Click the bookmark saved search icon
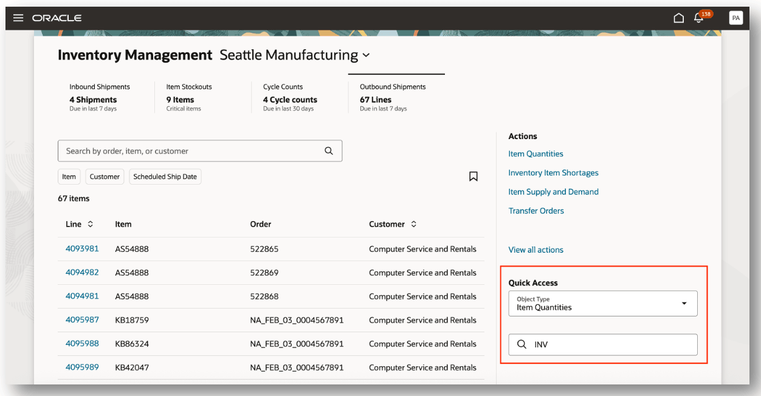This screenshot has height=396, width=761. coord(473,176)
